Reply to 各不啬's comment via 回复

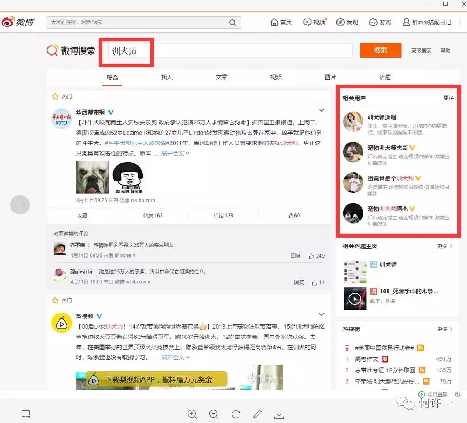(296, 256)
